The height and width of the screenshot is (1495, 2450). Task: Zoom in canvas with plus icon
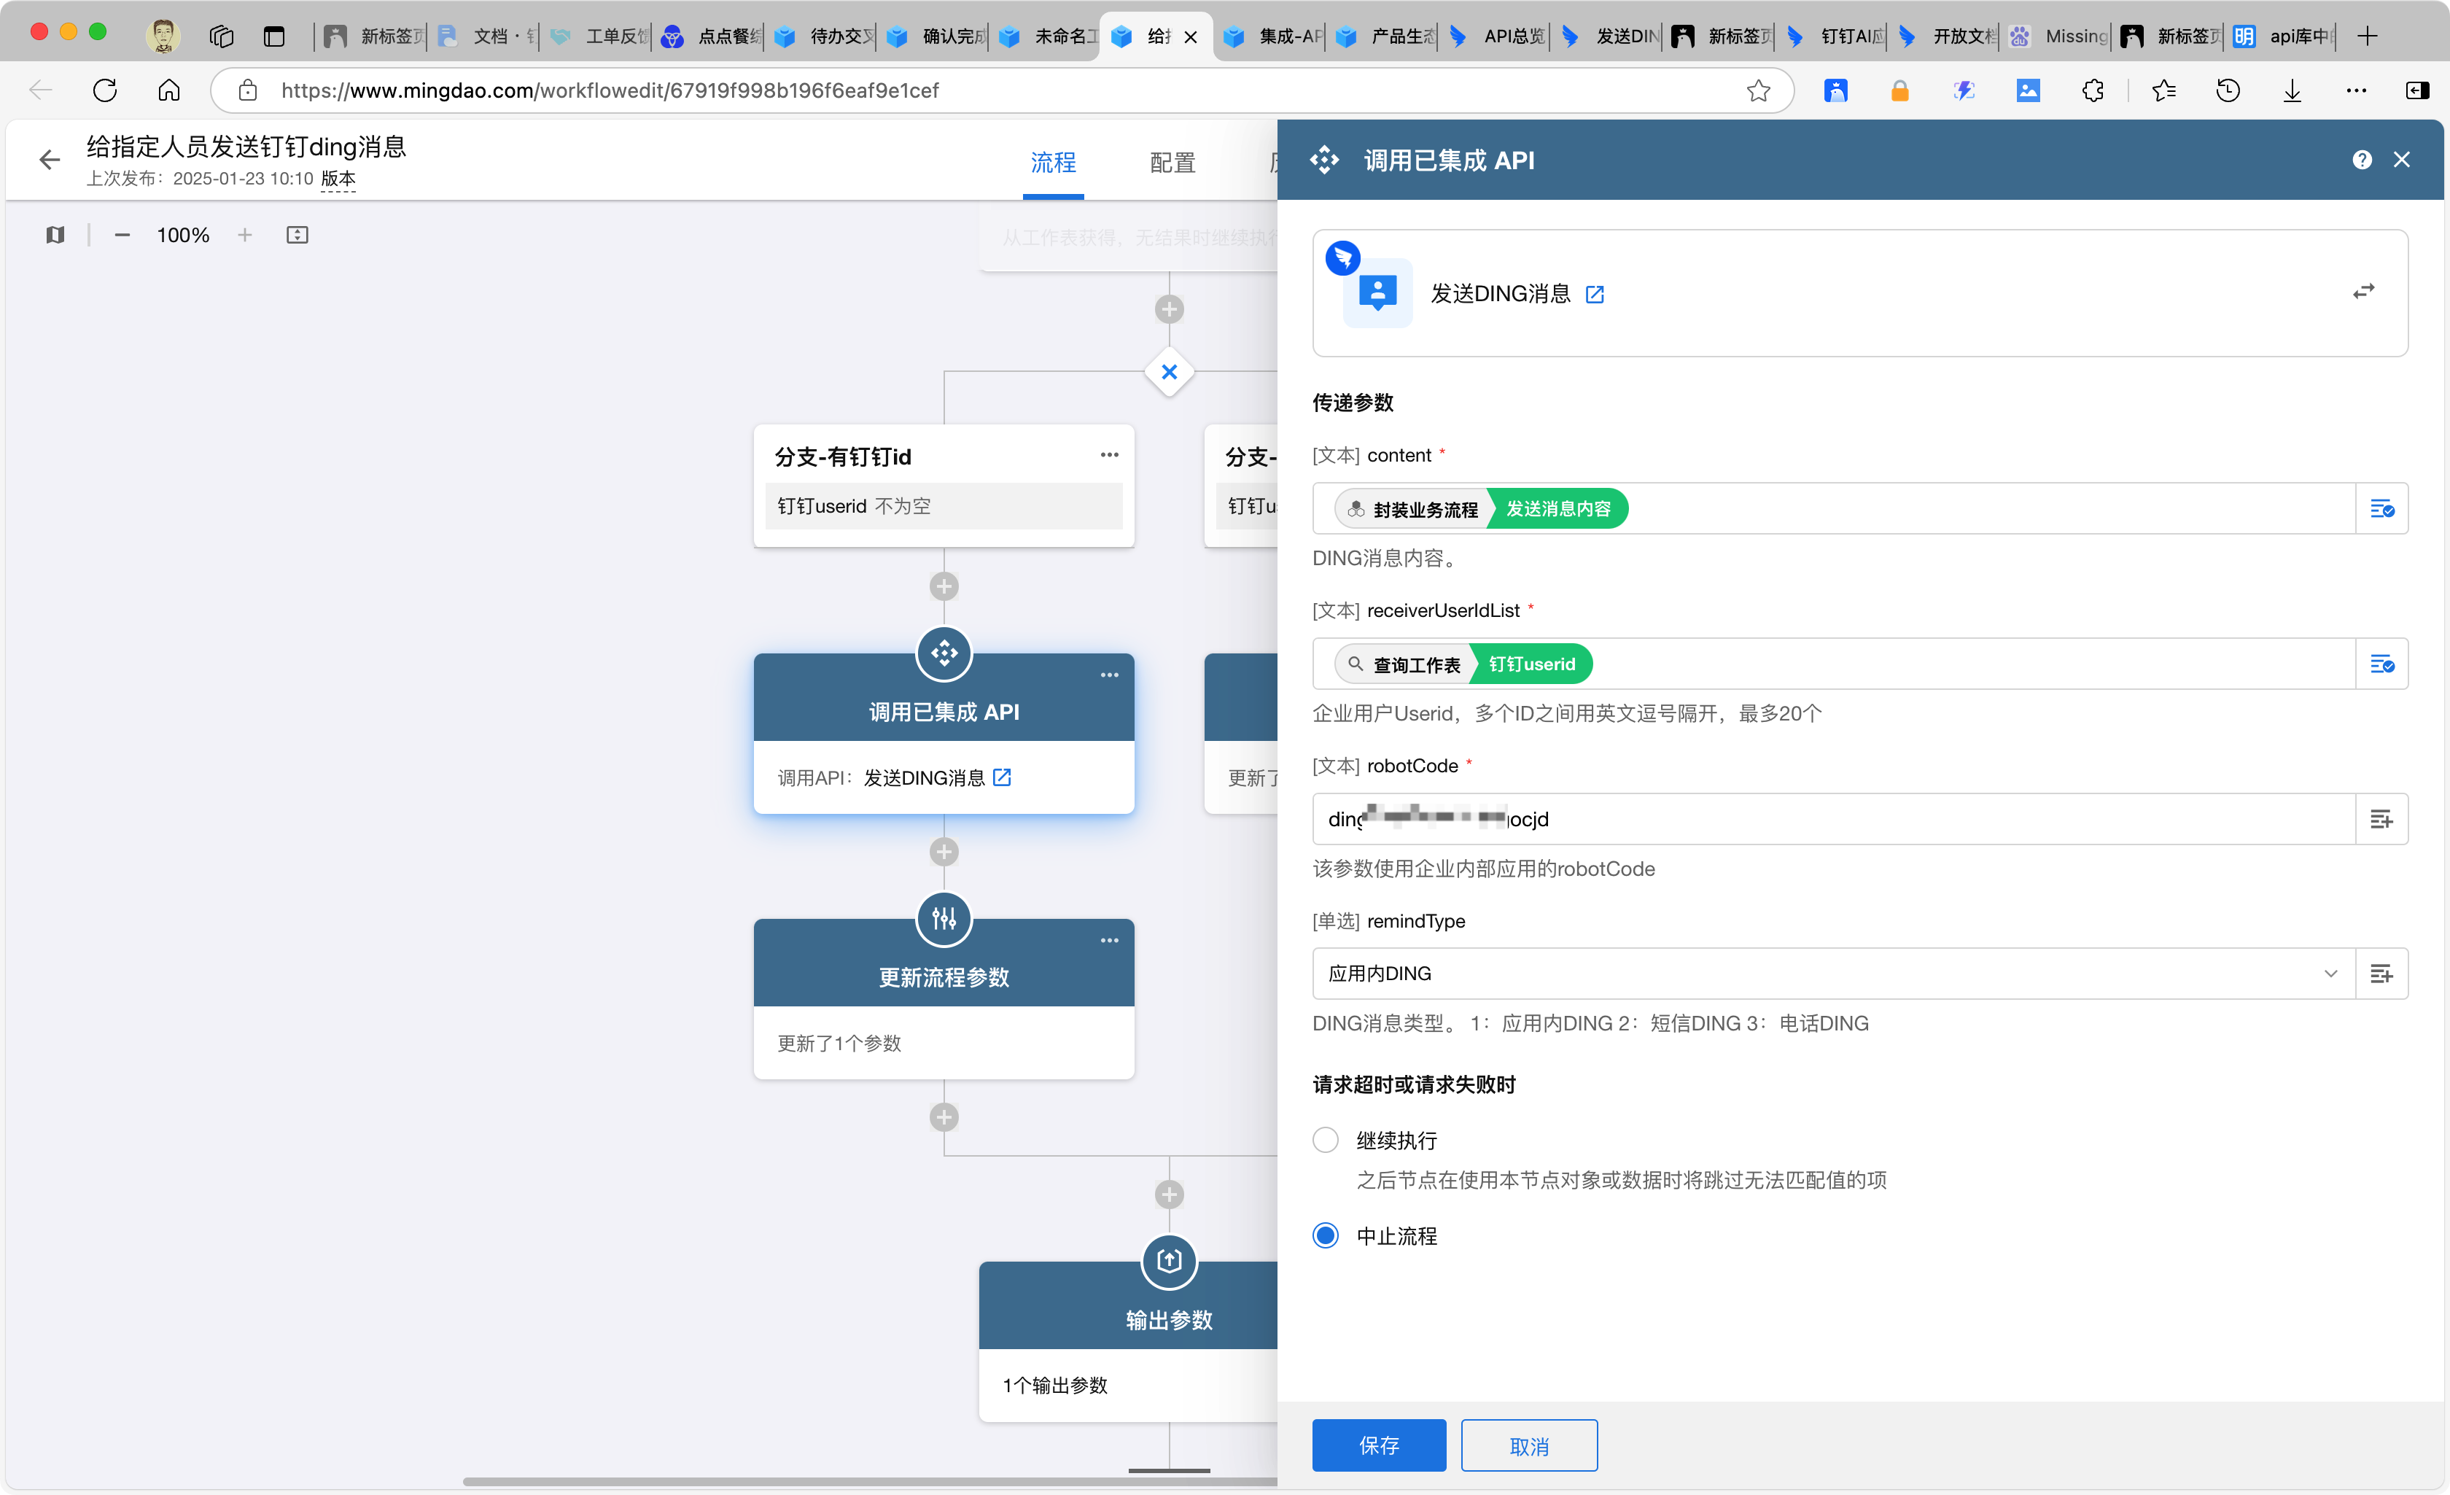[x=244, y=235]
